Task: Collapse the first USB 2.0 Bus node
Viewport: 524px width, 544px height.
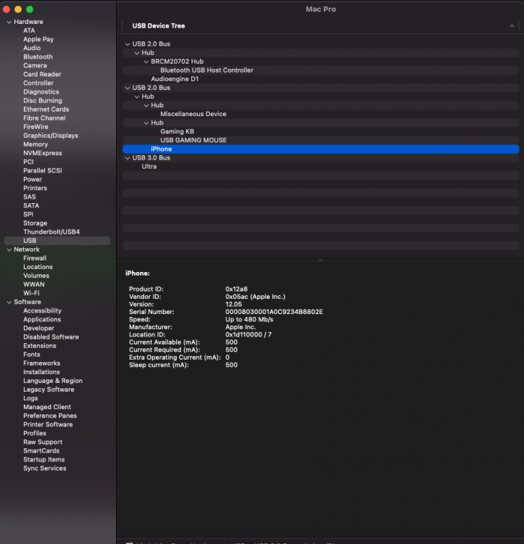Action: point(128,44)
